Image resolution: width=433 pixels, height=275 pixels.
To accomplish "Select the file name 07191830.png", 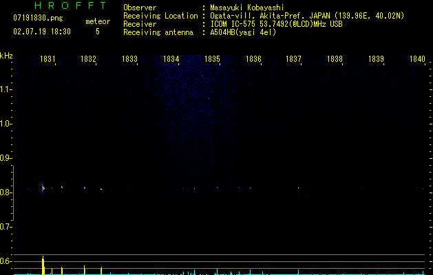I will (38, 19).
